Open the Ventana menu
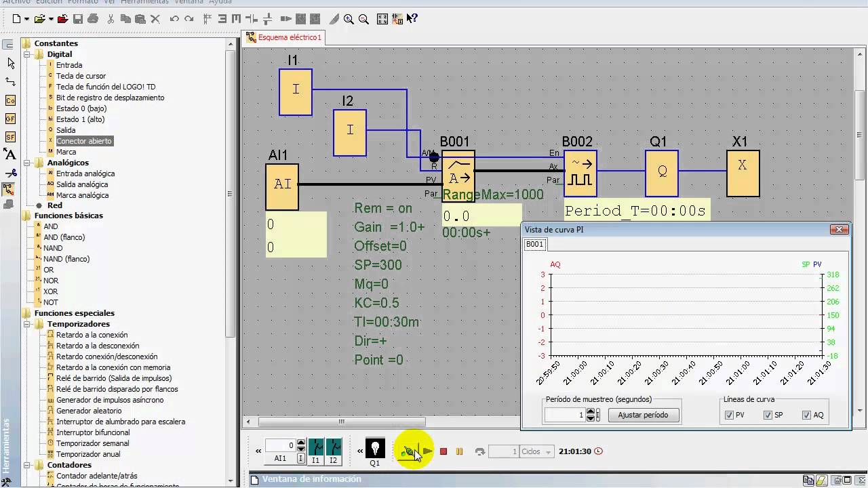Viewport: 868px width, 488px height. pos(189,2)
